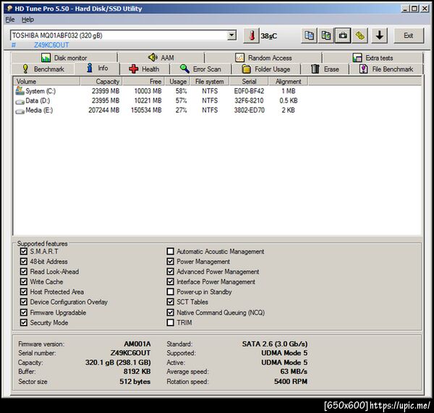
Task: Toggle the Firmware Upgradable checkbox
Action: [24, 313]
